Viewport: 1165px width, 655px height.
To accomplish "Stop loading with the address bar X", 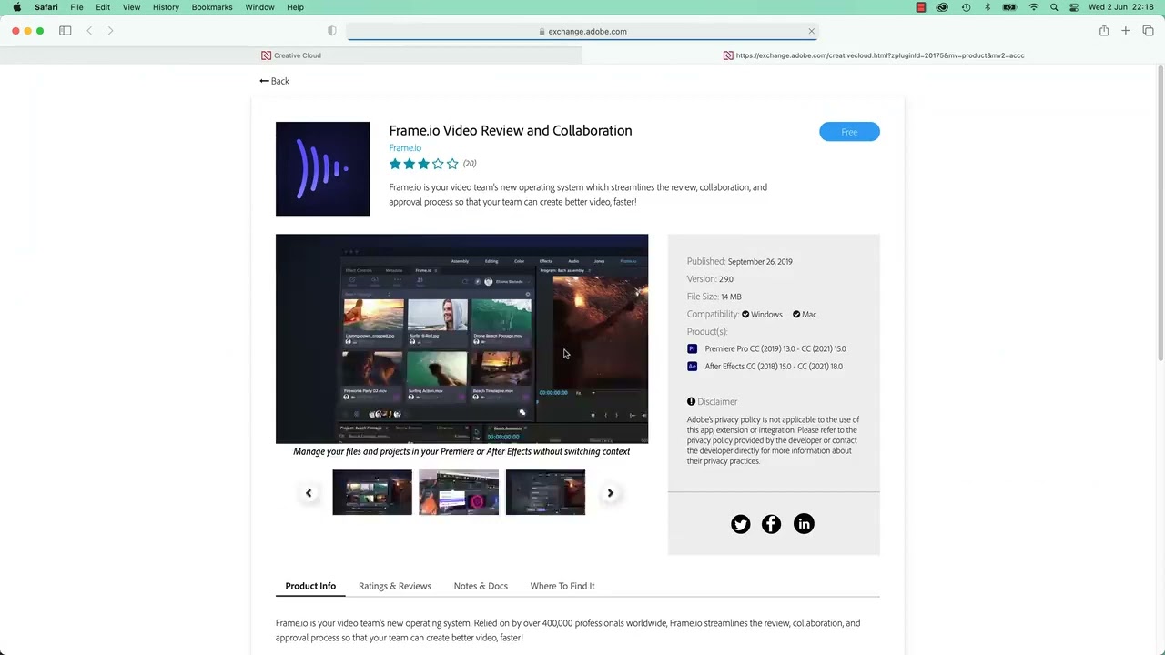I will point(811,31).
